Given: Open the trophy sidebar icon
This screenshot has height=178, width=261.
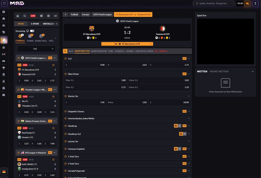Looking at the screenshot, I should click(x=4, y=68).
